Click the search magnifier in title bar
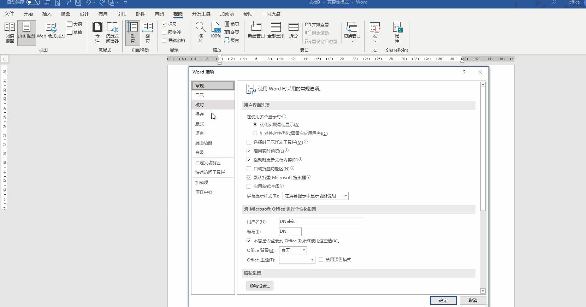 click(554, 2)
